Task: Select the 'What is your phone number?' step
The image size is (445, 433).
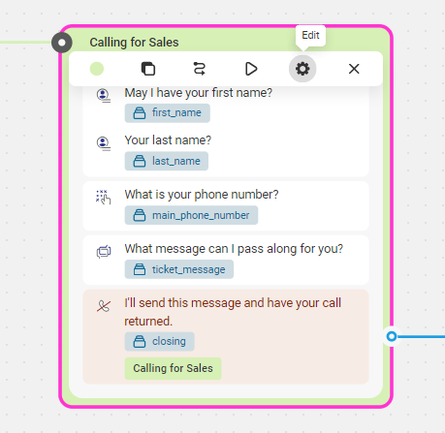Action: (226, 206)
